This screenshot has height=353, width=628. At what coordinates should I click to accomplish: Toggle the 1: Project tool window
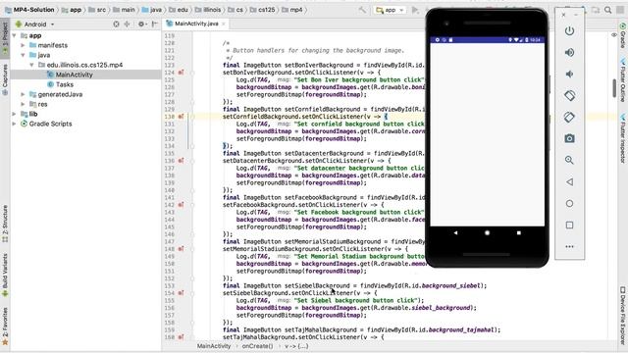[5, 38]
